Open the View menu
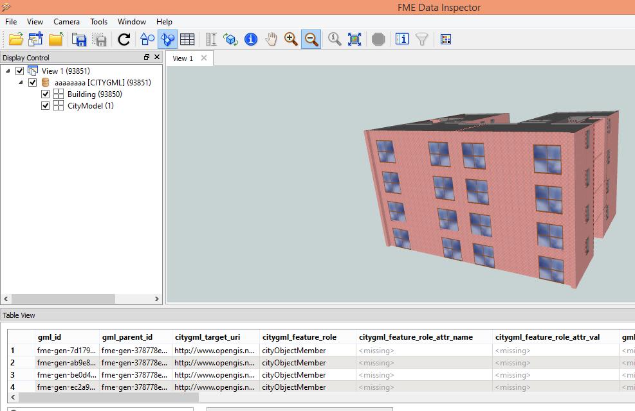The width and height of the screenshot is (635, 411). (35, 22)
